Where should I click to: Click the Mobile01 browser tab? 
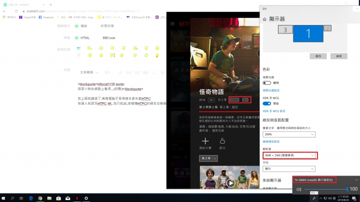[x=23, y=4]
